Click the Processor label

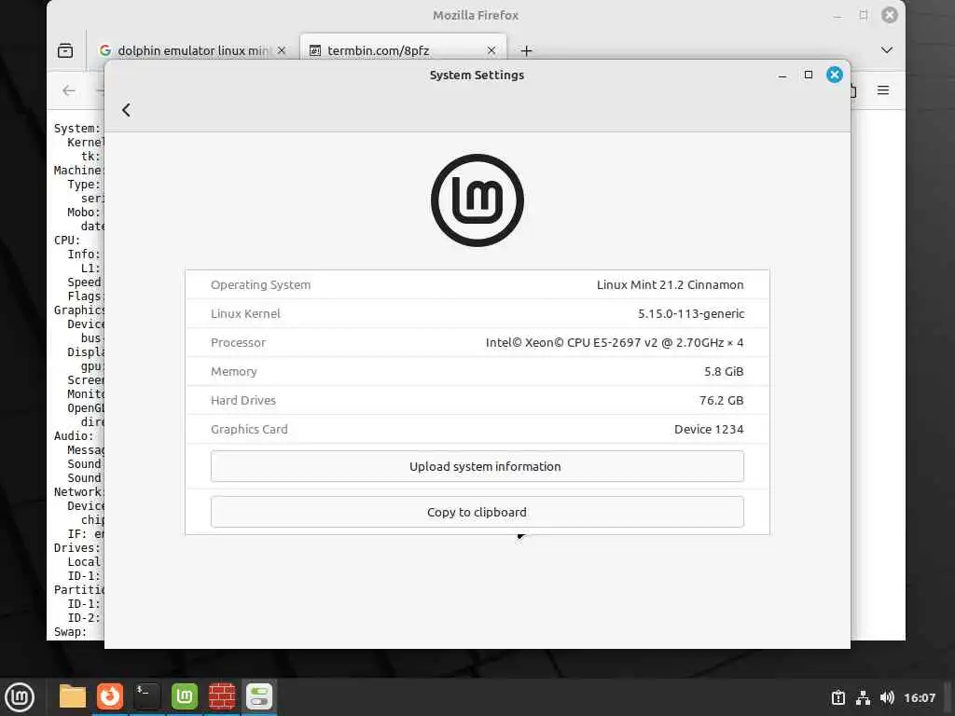click(238, 343)
